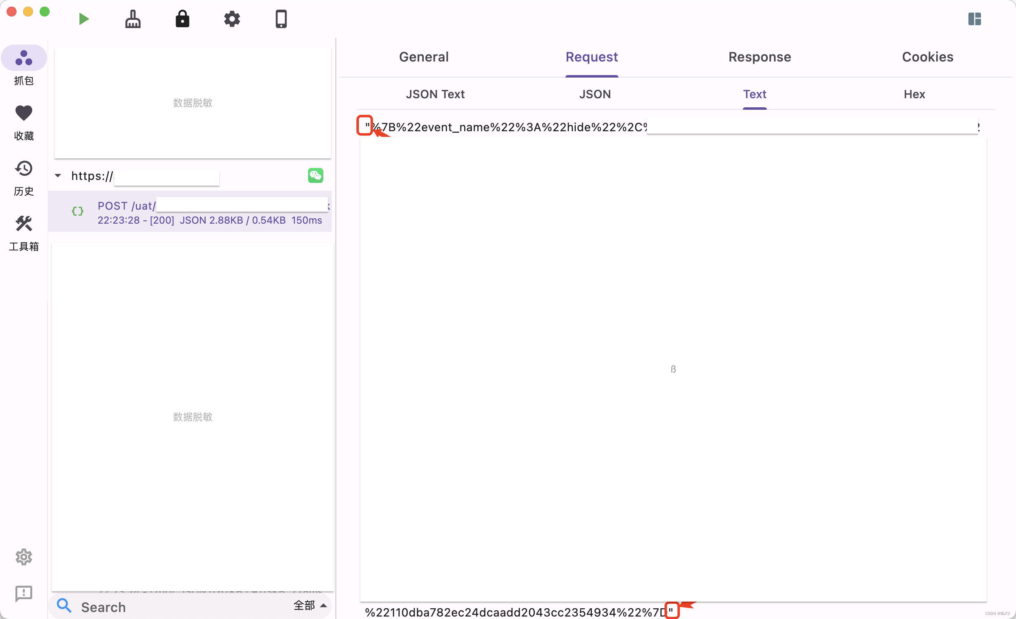Switch to the Request tab
This screenshot has width=1016, height=619.
click(x=591, y=57)
